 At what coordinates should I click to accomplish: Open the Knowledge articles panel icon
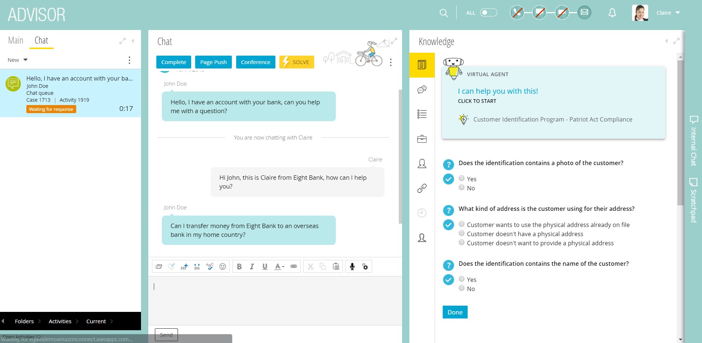tap(422, 65)
